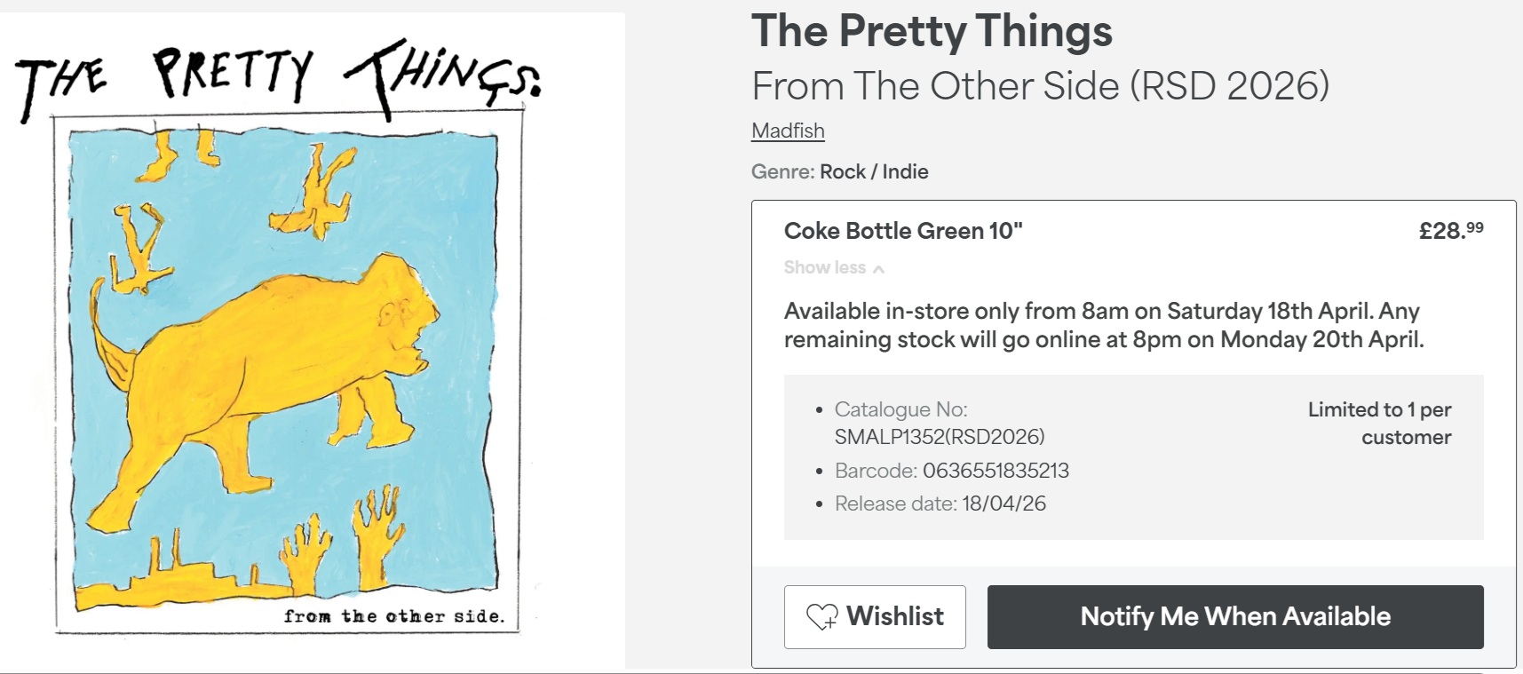1523x674 pixels.
Task: Click the £28.99 price
Action: pos(1450,231)
